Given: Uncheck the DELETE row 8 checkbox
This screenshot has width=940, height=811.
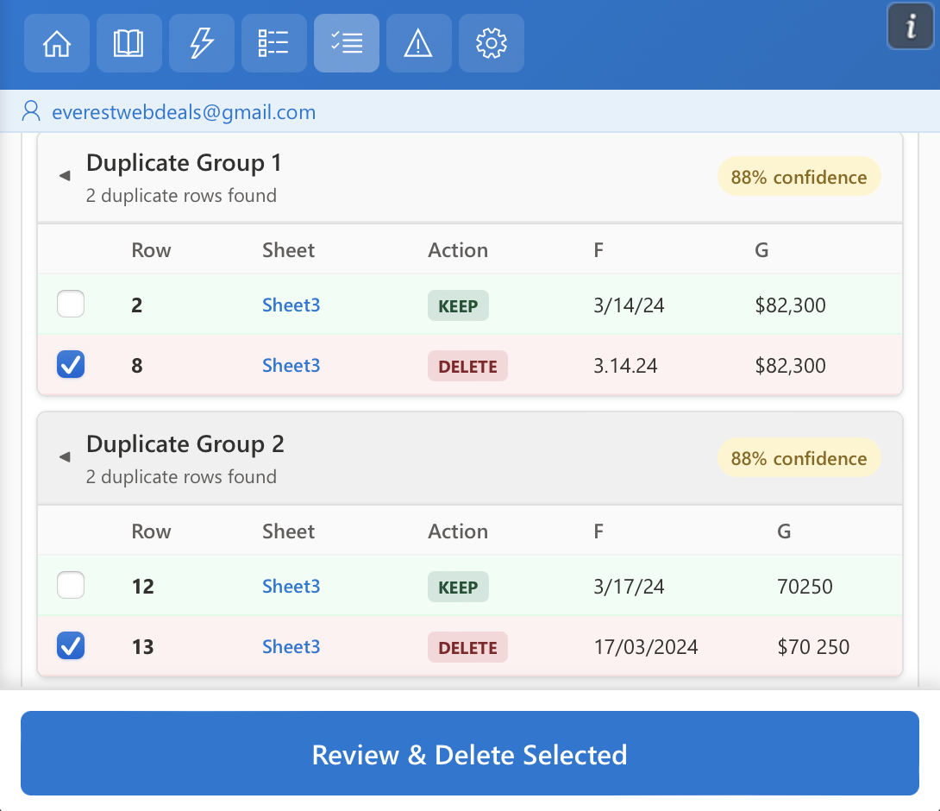Looking at the screenshot, I should [x=70, y=364].
